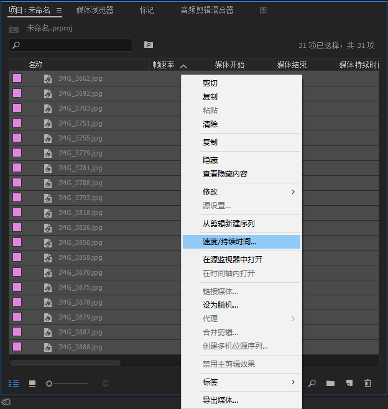Viewport: 388px width, 409px height.
Task: Click the pink label swatch of IMG_3692.jpg
Action: [x=17, y=93]
